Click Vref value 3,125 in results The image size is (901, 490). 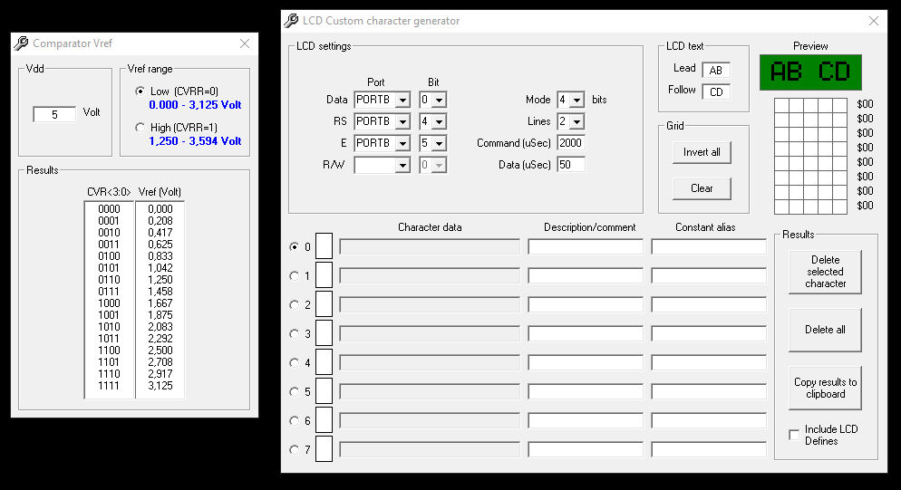[160, 386]
